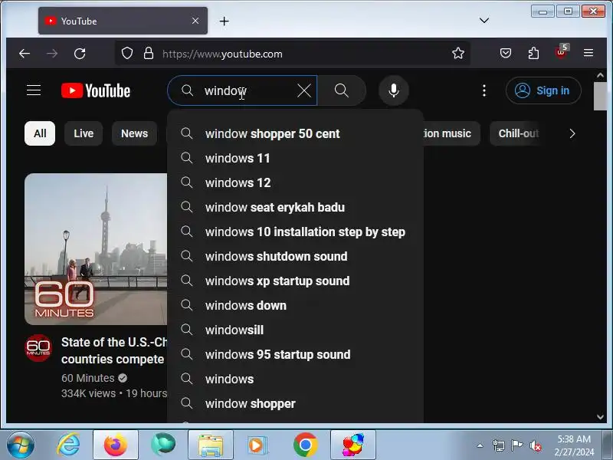
Task: Open uBlock Origin extension popup
Action: pos(562,52)
